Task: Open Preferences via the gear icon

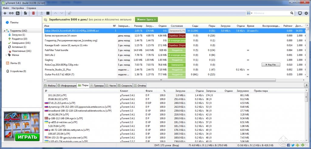Action: [306, 13]
